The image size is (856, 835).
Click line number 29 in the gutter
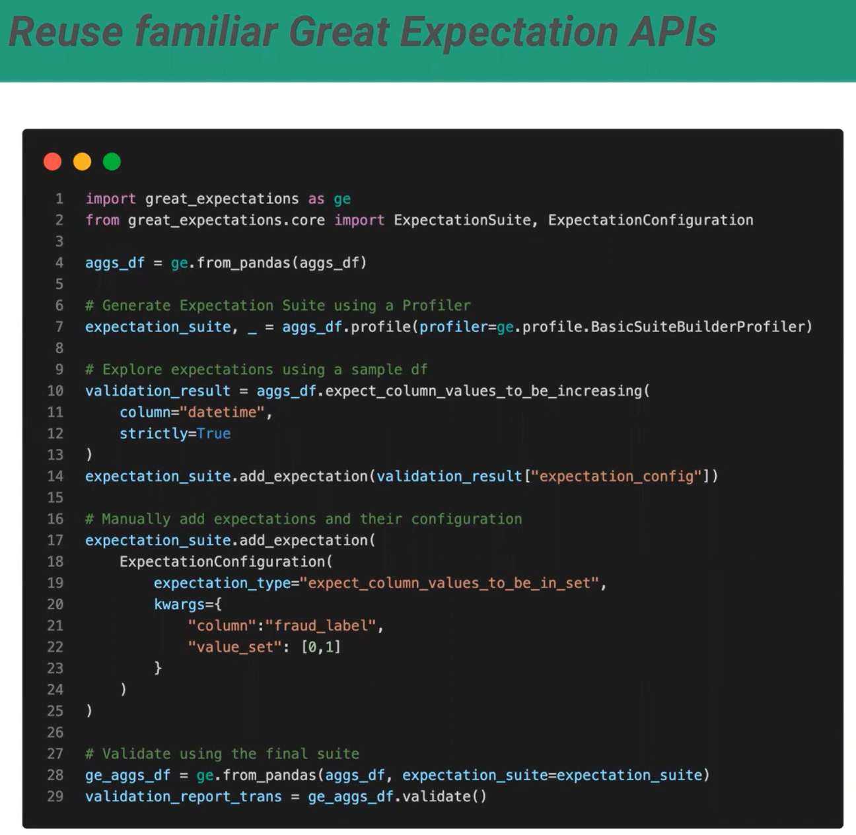point(55,797)
